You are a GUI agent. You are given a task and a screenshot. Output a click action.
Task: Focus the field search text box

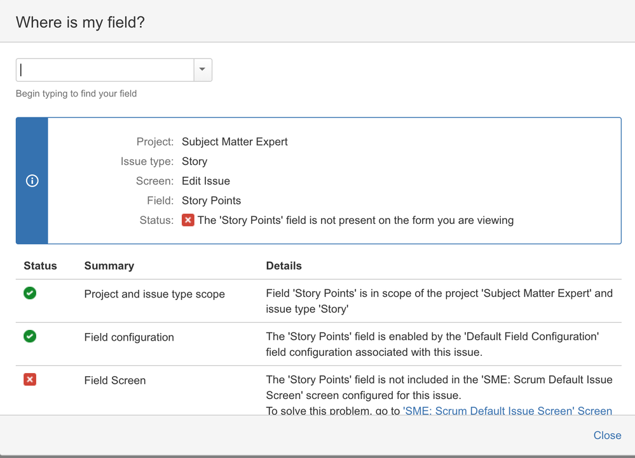[105, 70]
